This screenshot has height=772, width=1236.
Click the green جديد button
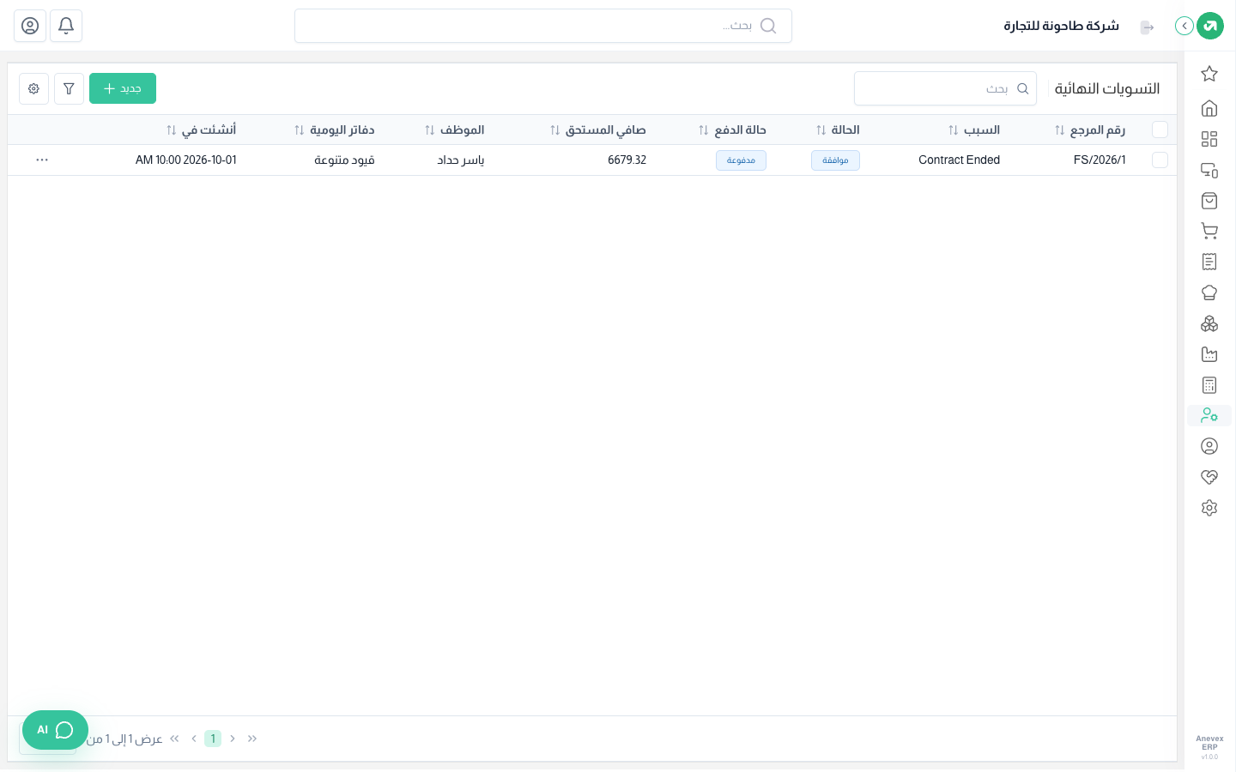click(123, 88)
